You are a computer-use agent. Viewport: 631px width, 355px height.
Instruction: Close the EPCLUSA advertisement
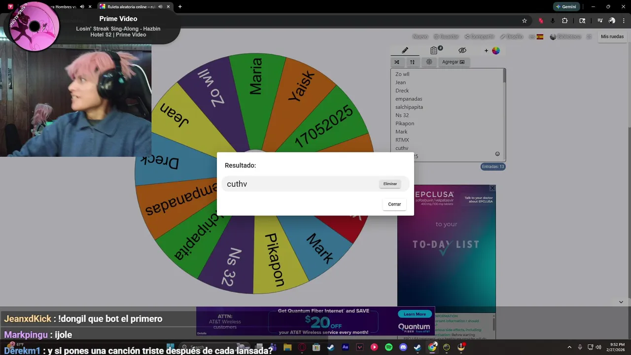point(492,188)
